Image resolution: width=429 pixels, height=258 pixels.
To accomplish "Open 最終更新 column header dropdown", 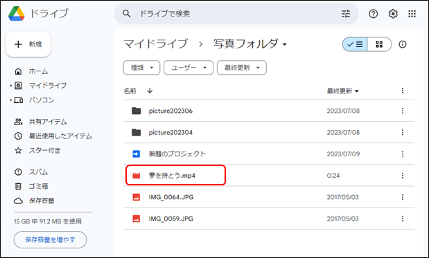I will click(x=342, y=91).
